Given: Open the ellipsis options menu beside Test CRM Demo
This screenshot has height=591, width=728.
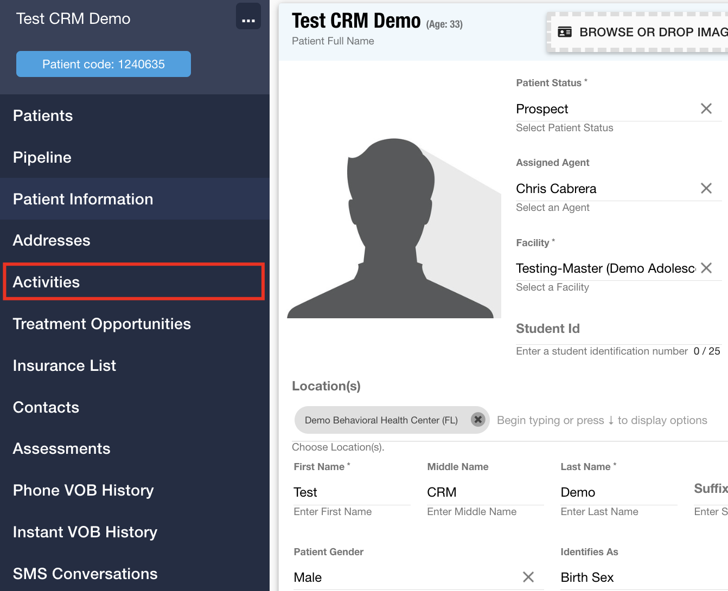Looking at the screenshot, I should [x=248, y=16].
